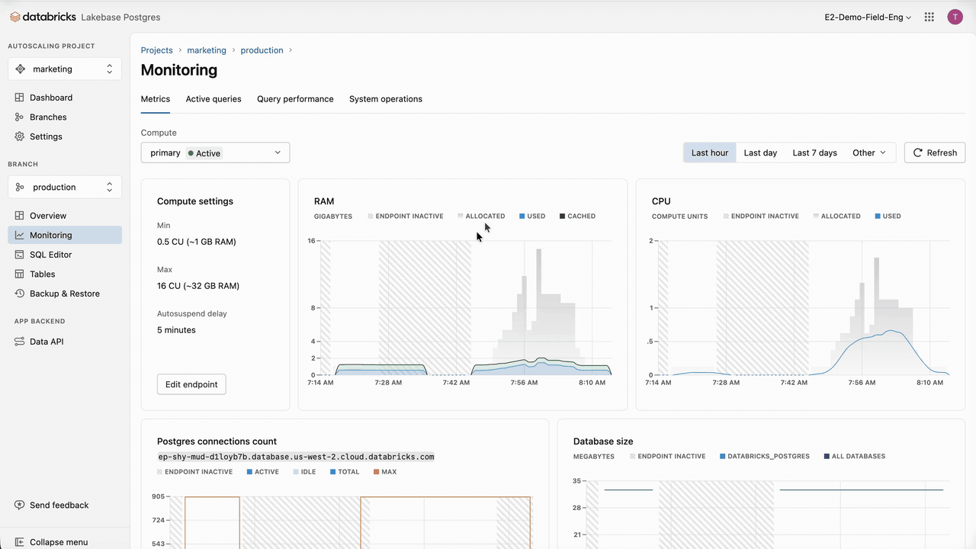Click the CPU usage chart

(804, 308)
